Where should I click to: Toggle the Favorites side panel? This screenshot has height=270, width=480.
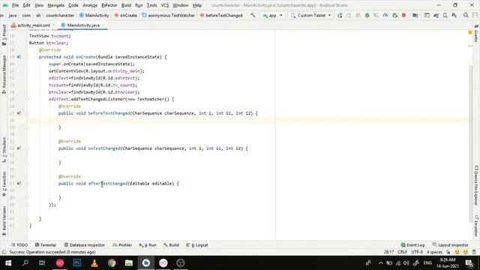click(x=4, y=184)
